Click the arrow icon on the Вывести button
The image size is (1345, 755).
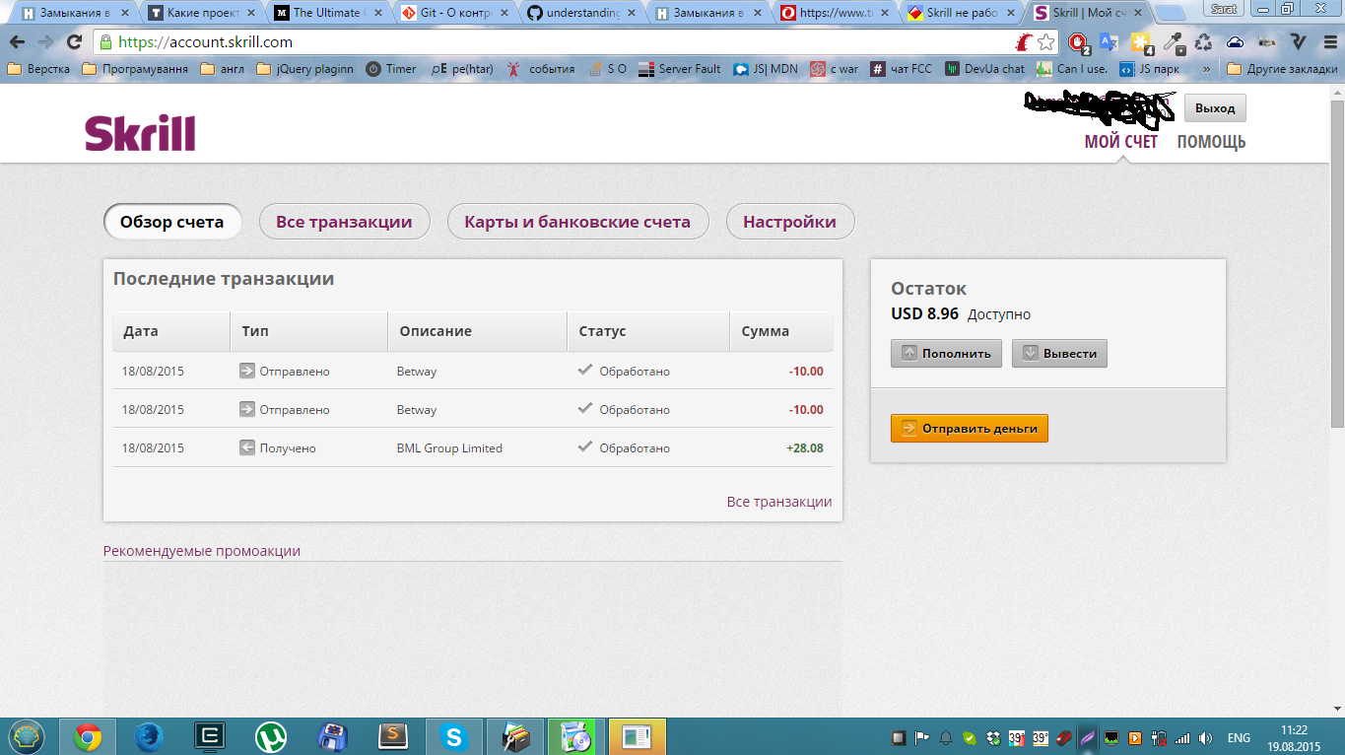click(1030, 353)
